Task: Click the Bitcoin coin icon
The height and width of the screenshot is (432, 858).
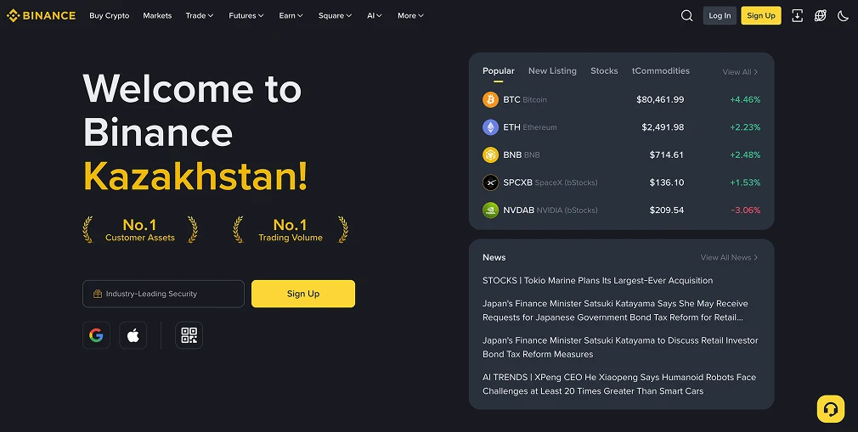Action: (490, 99)
